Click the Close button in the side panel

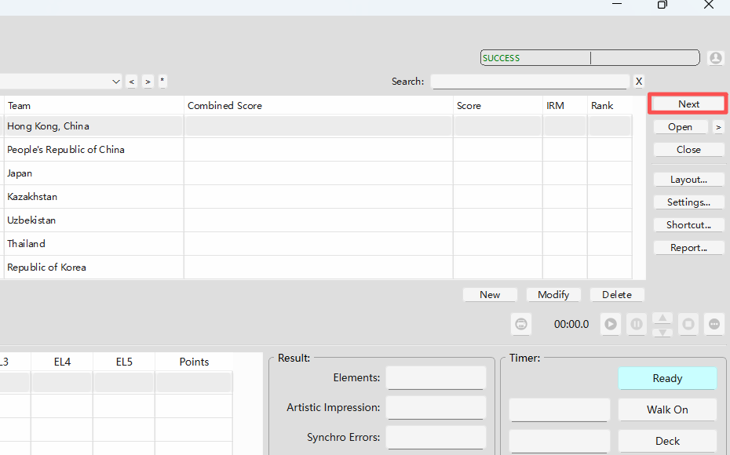[x=688, y=150]
